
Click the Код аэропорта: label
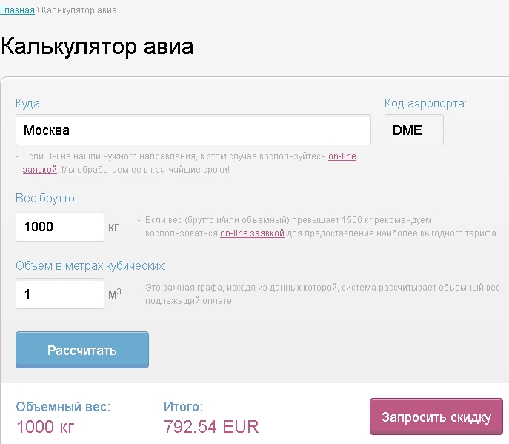coord(425,104)
